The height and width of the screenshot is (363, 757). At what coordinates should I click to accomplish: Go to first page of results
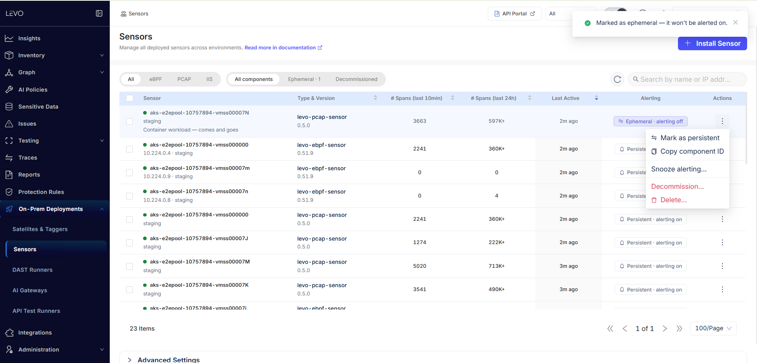(x=610, y=329)
